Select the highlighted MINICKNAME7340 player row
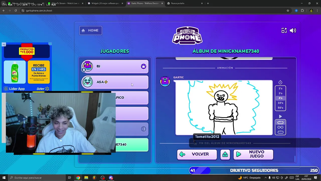 132,145
